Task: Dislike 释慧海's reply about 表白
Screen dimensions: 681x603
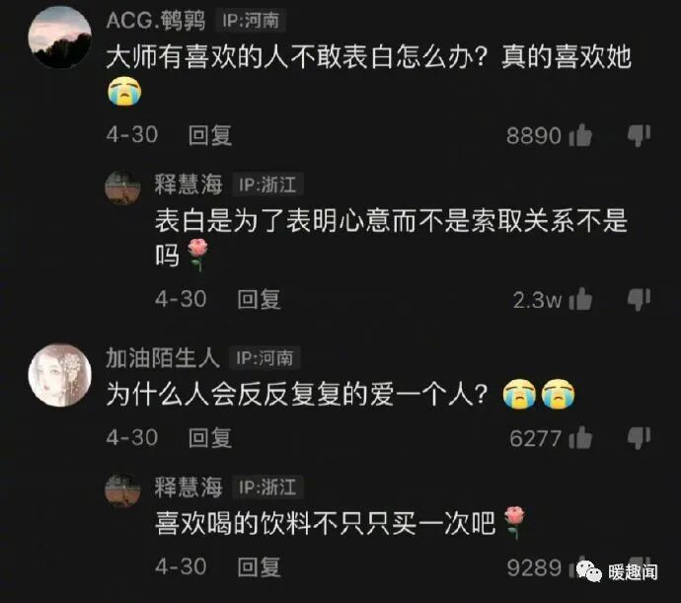Action: click(639, 300)
